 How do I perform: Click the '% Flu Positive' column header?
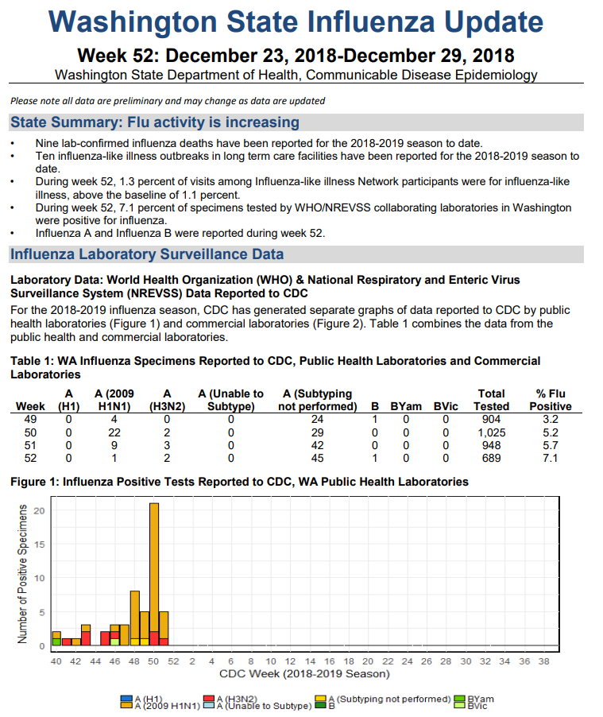(x=550, y=400)
